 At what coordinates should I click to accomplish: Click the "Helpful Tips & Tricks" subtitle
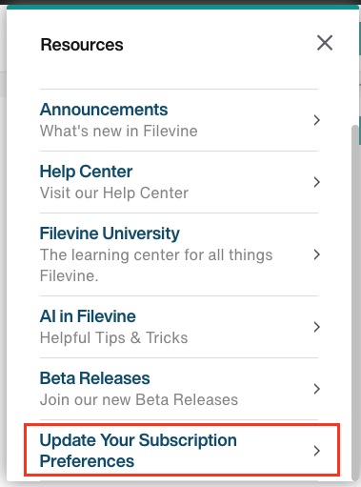click(113, 337)
